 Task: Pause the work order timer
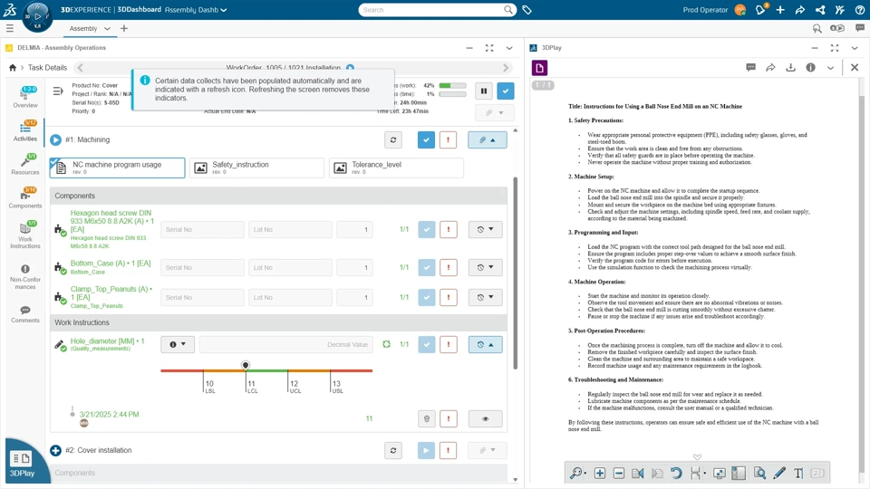click(484, 91)
